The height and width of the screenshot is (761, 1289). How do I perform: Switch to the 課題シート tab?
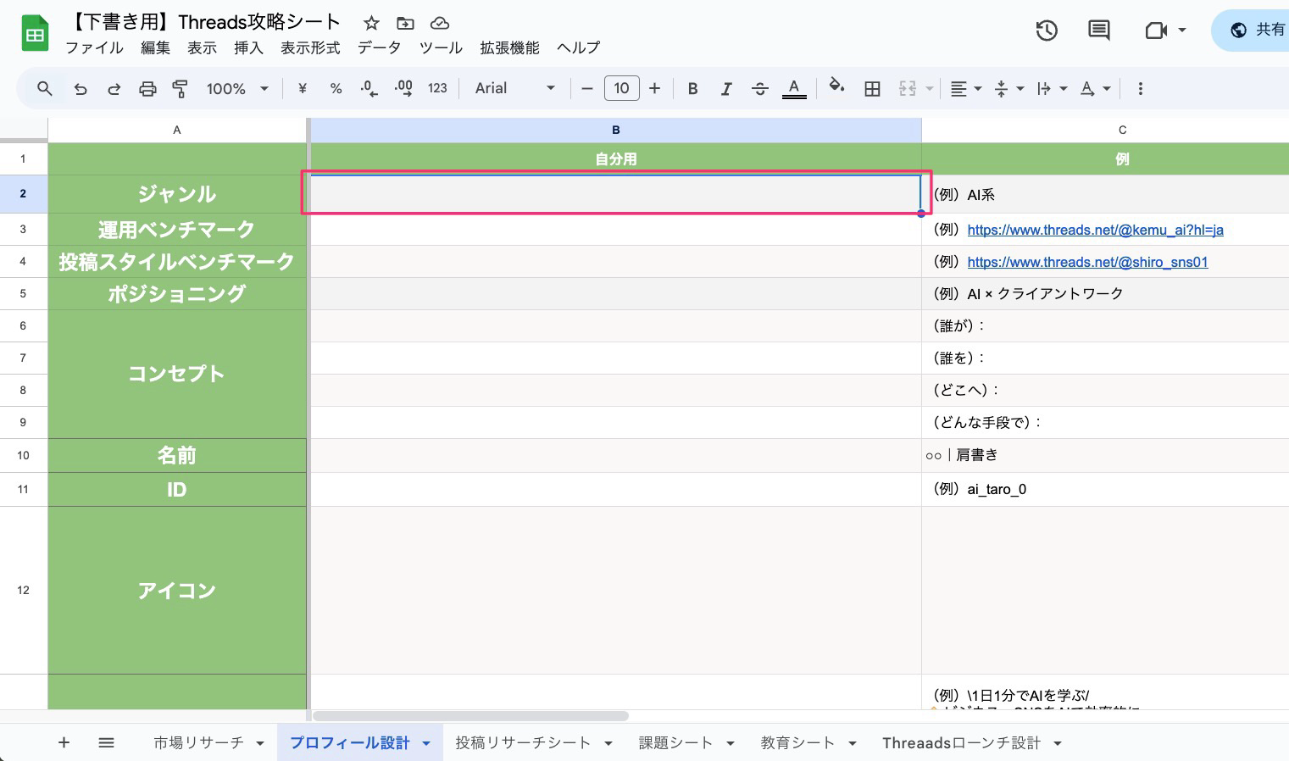coord(675,743)
